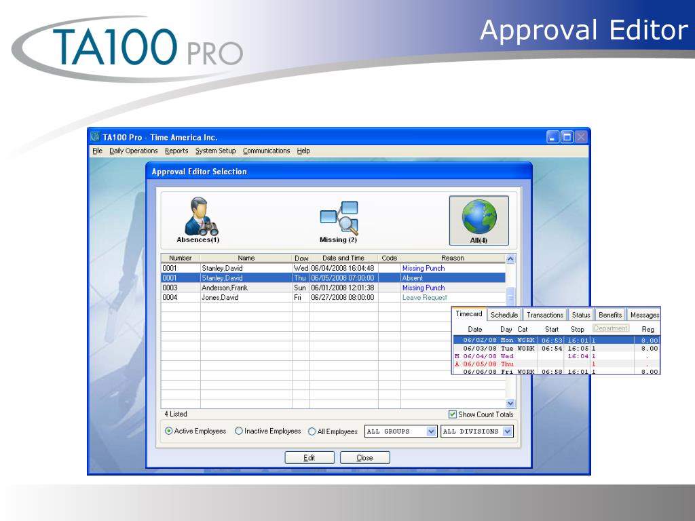Screen dimensions: 695x521
Task: Open the Daily Operations menu
Action: coord(134,151)
